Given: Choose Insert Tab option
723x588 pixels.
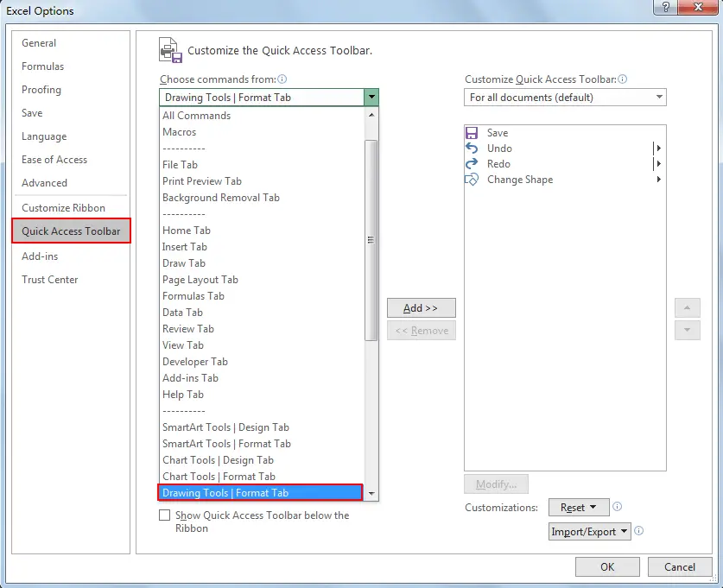Looking at the screenshot, I should [x=262, y=247].
